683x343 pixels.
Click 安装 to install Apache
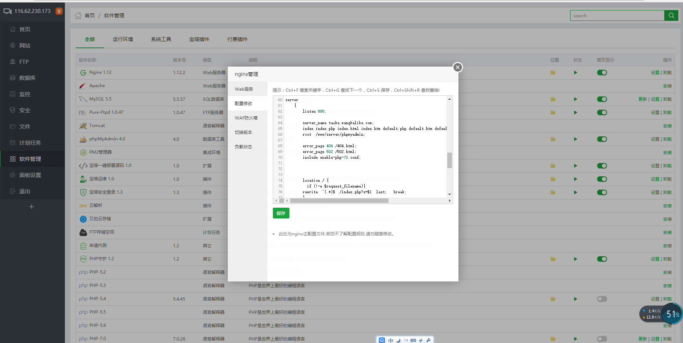667,86
